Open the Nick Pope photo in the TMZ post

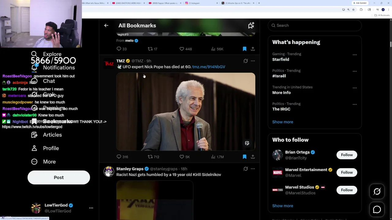point(186,112)
